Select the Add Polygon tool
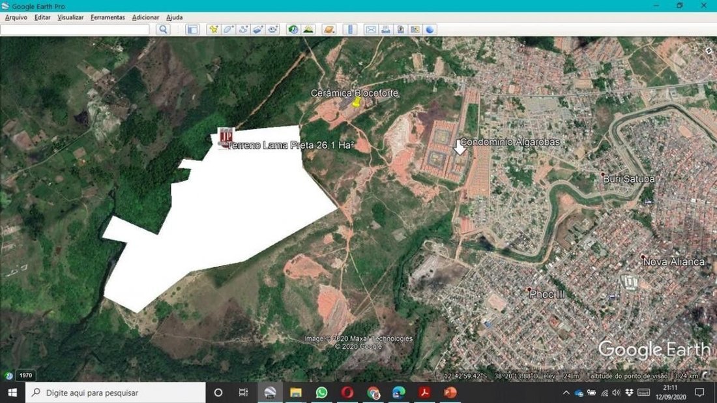The image size is (717, 403). (x=228, y=30)
